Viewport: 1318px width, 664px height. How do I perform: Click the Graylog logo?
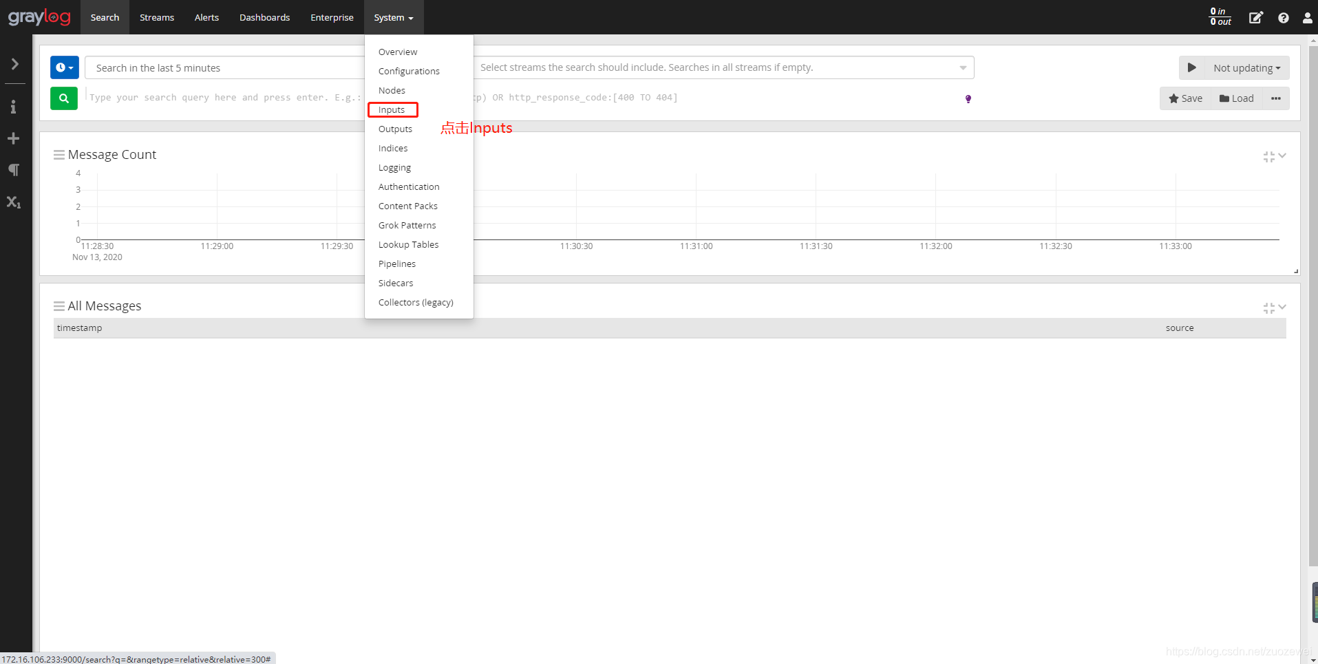point(39,17)
